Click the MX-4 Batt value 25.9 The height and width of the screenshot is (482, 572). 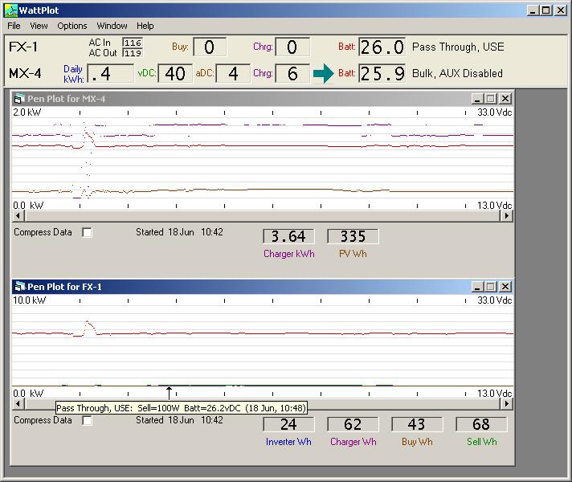[382, 73]
